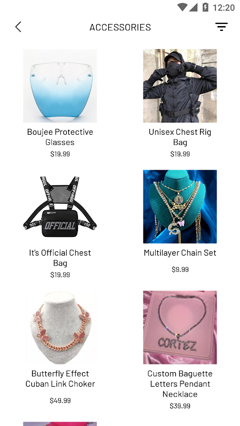
Task: Tap the Wi-Fi status icon
Action: 182,7
